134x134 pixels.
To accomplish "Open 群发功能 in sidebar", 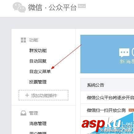I will (38, 51).
